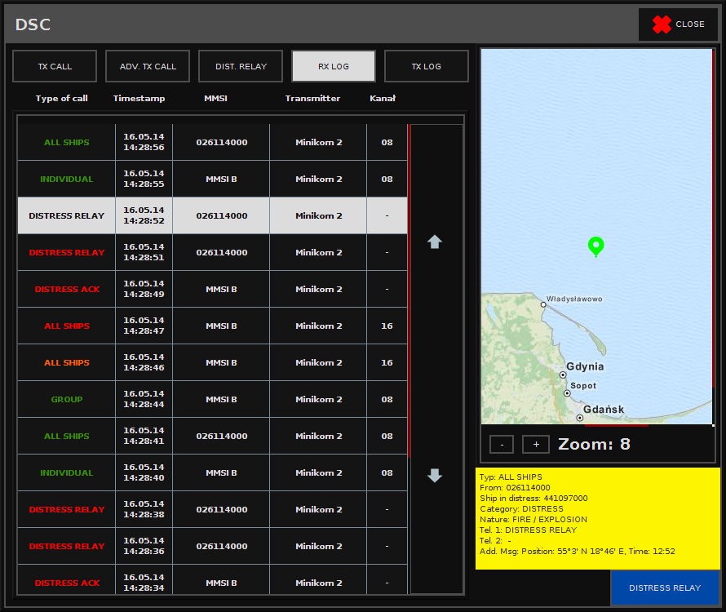Screen dimensions: 726x612
Task: Click the Timestamp column header
Action: [x=139, y=98]
